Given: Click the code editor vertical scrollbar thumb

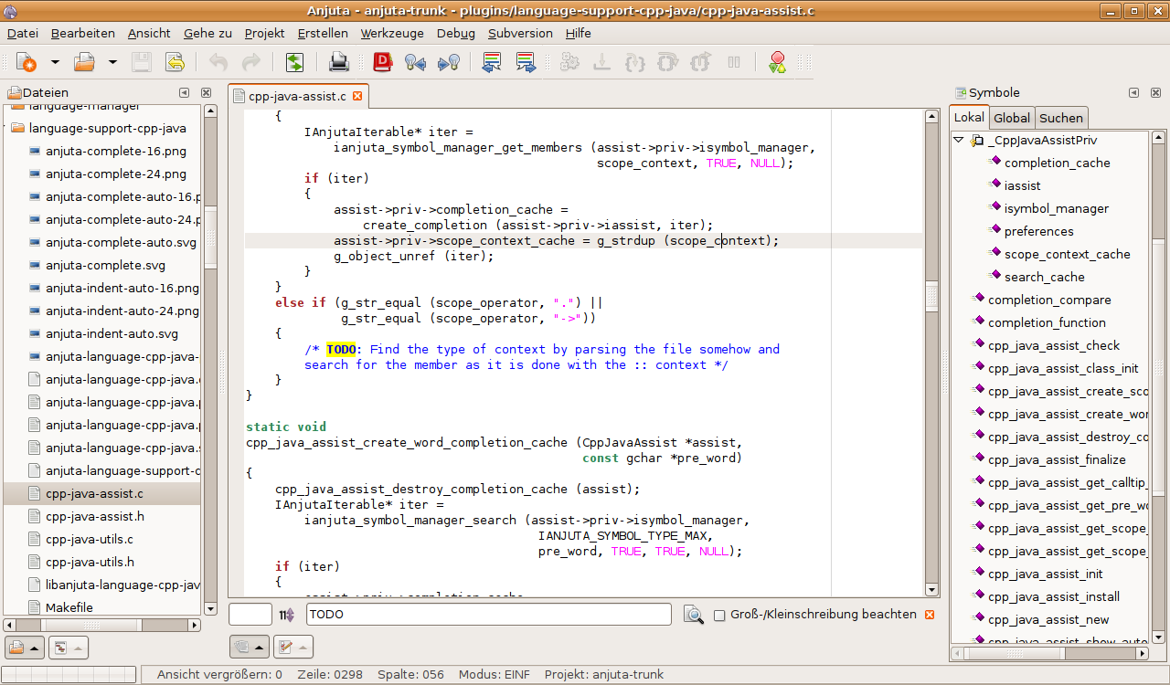Looking at the screenshot, I should pos(931,295).
